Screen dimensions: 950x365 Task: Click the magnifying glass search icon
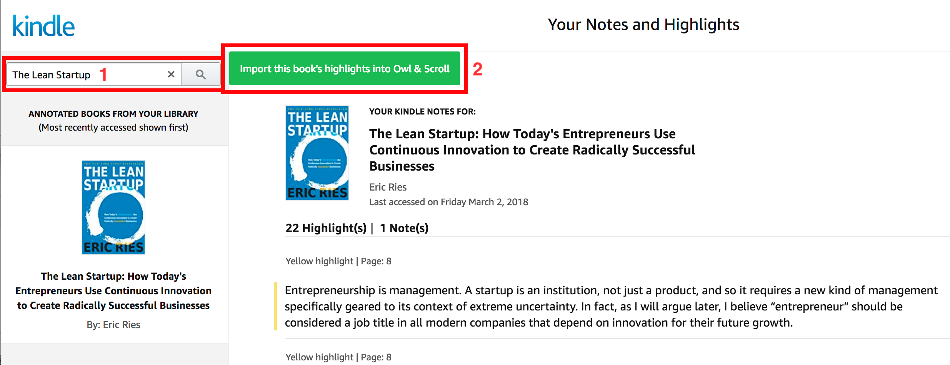[200, 74]
